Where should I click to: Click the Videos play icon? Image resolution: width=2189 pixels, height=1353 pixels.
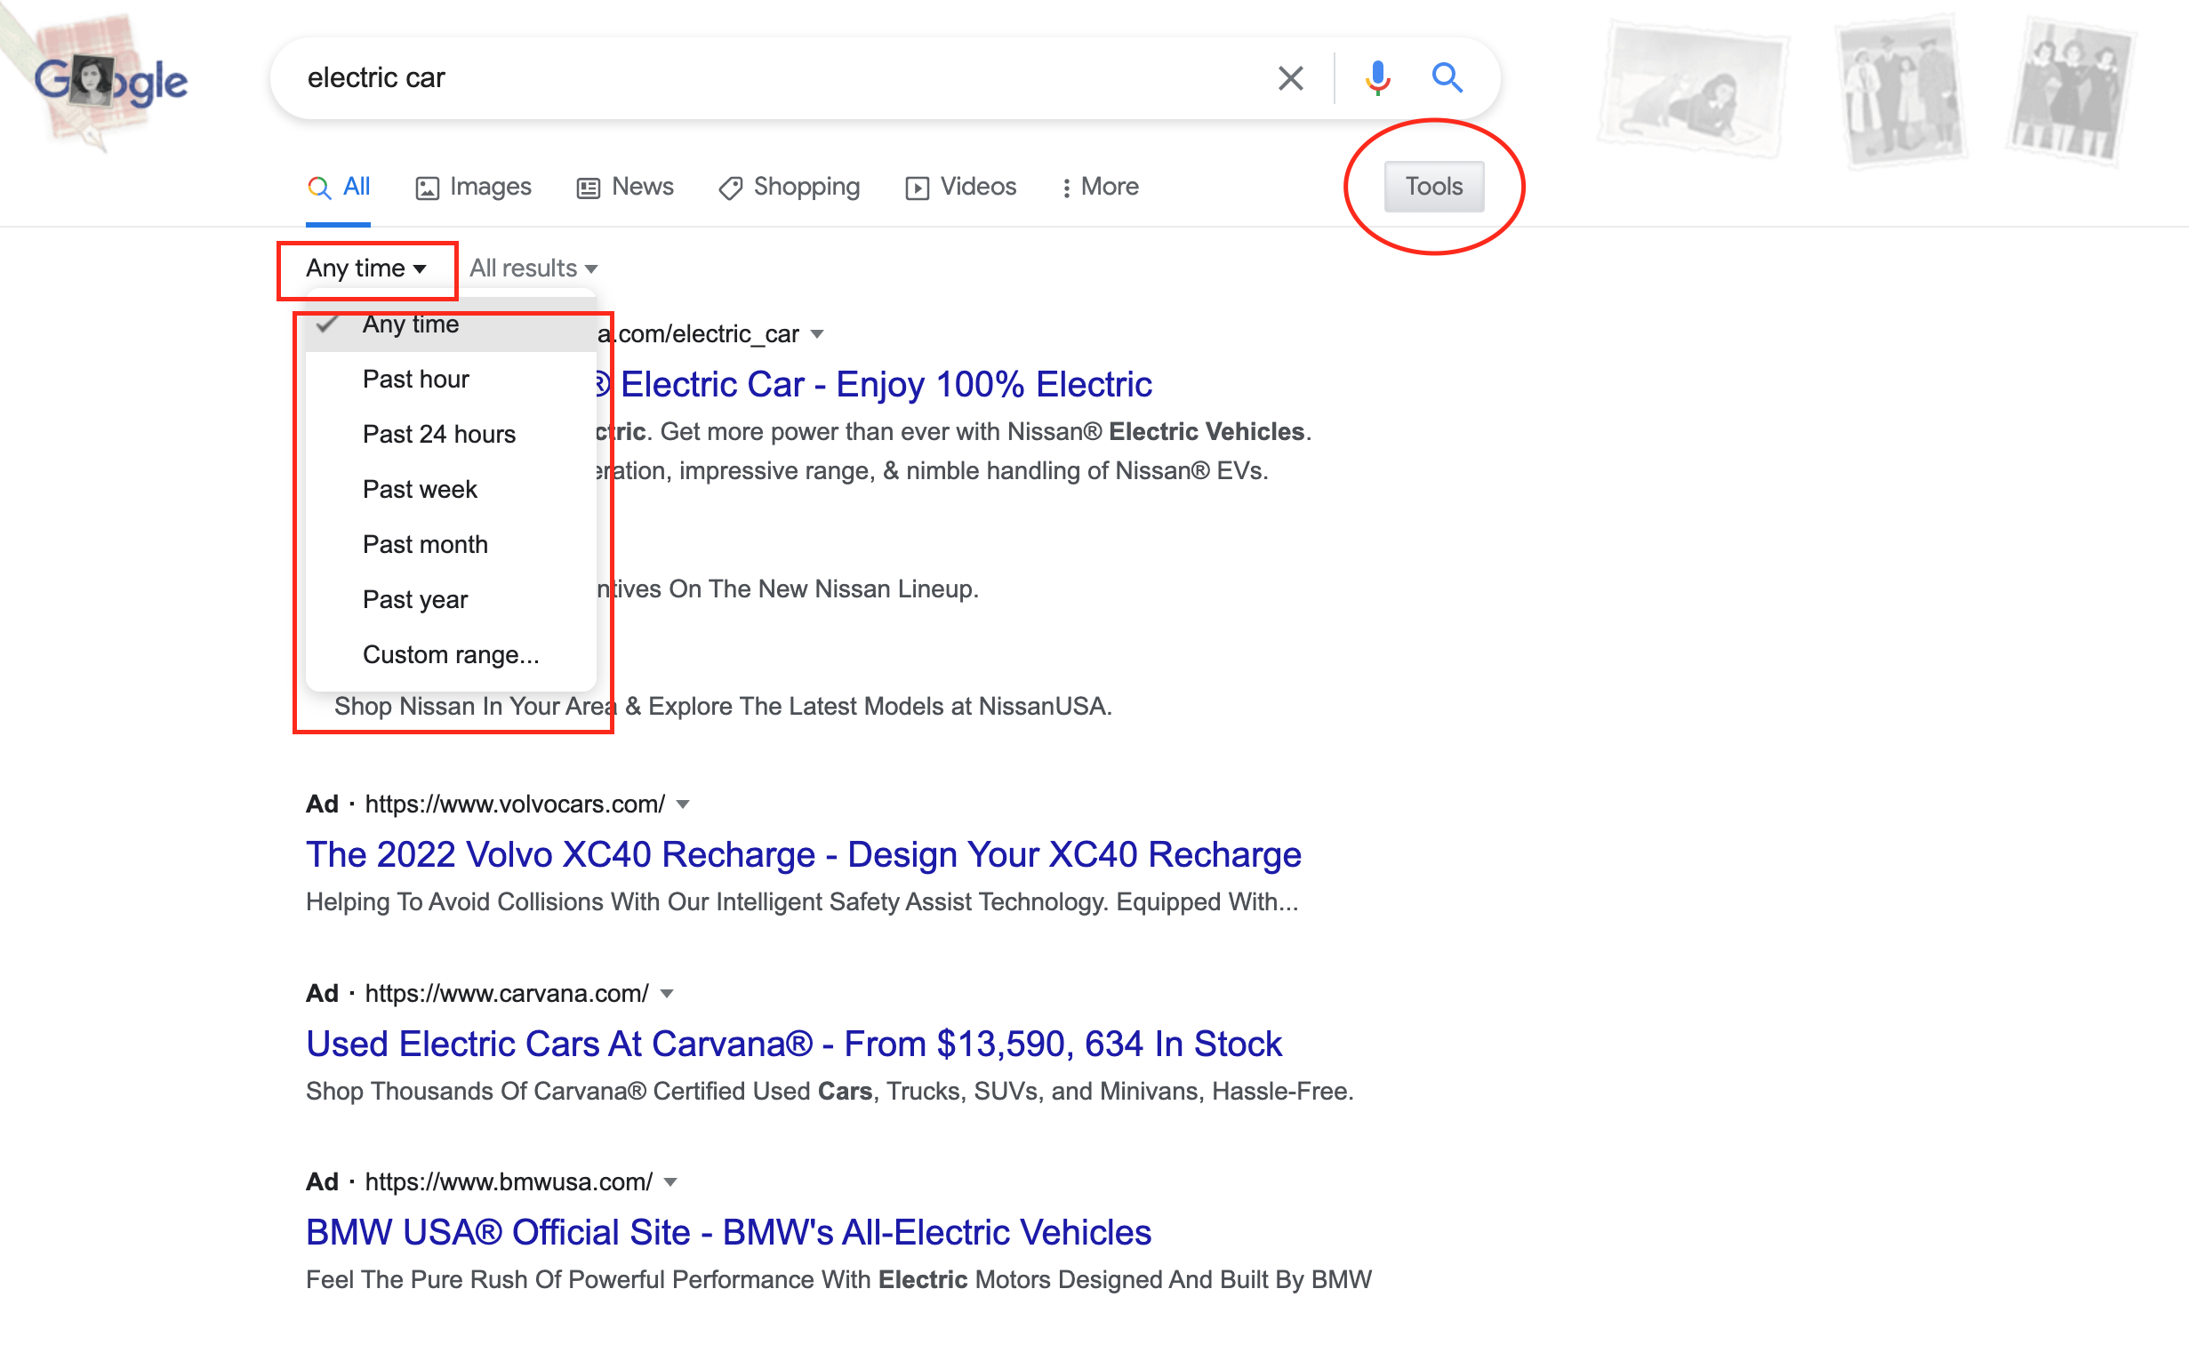(x=917, y=188)
